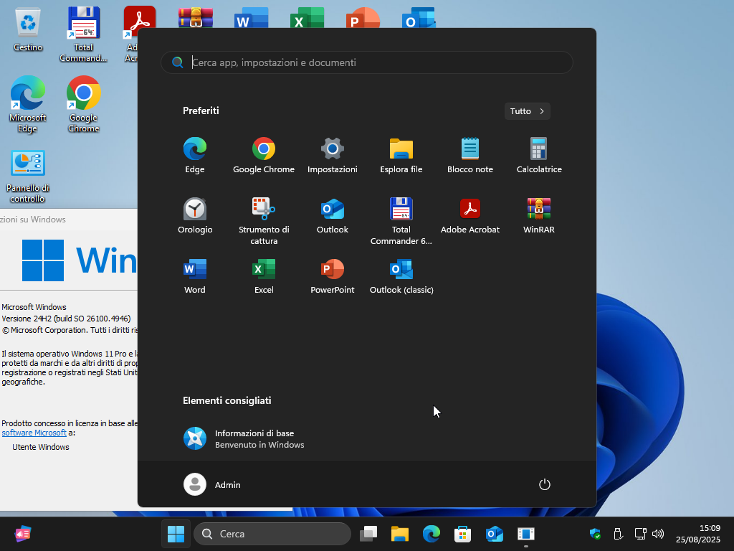Launch Total Commander from Start menu
This screenshot has height=551, width=734.
pos(401,221)
